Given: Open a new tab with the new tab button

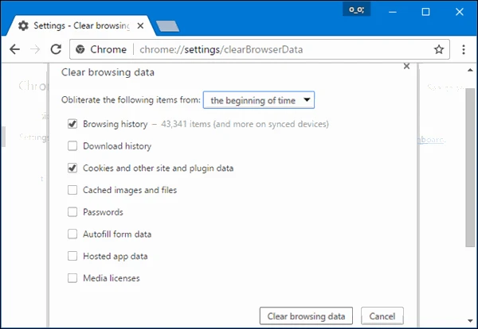Looking at the screenshot, I should [x=167, y=26].
